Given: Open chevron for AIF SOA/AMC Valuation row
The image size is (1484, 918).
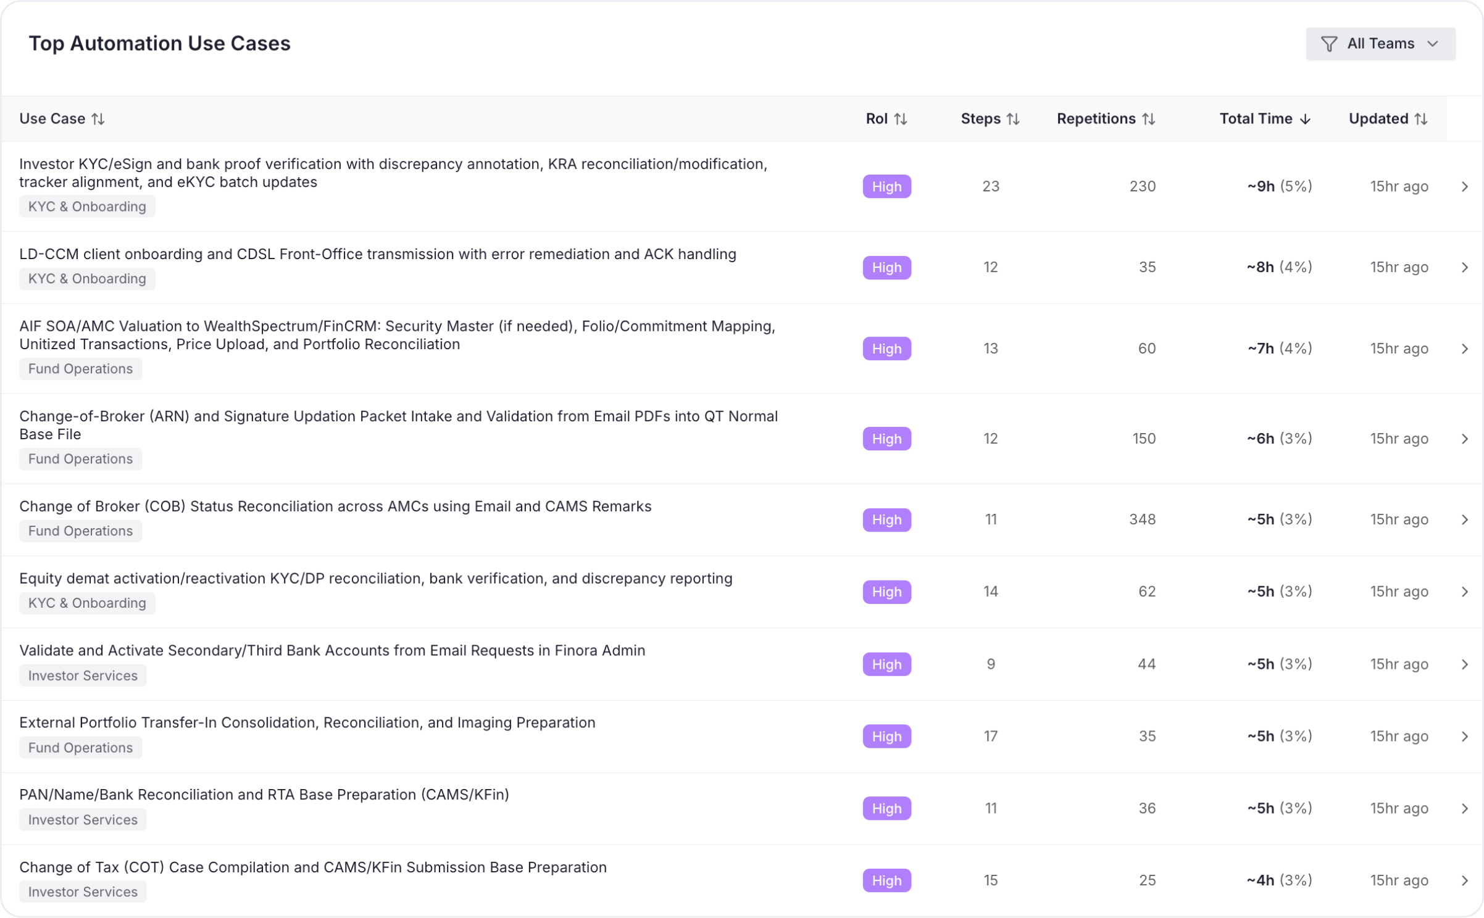Looking at the screenshot, I should pos(1465,349).
